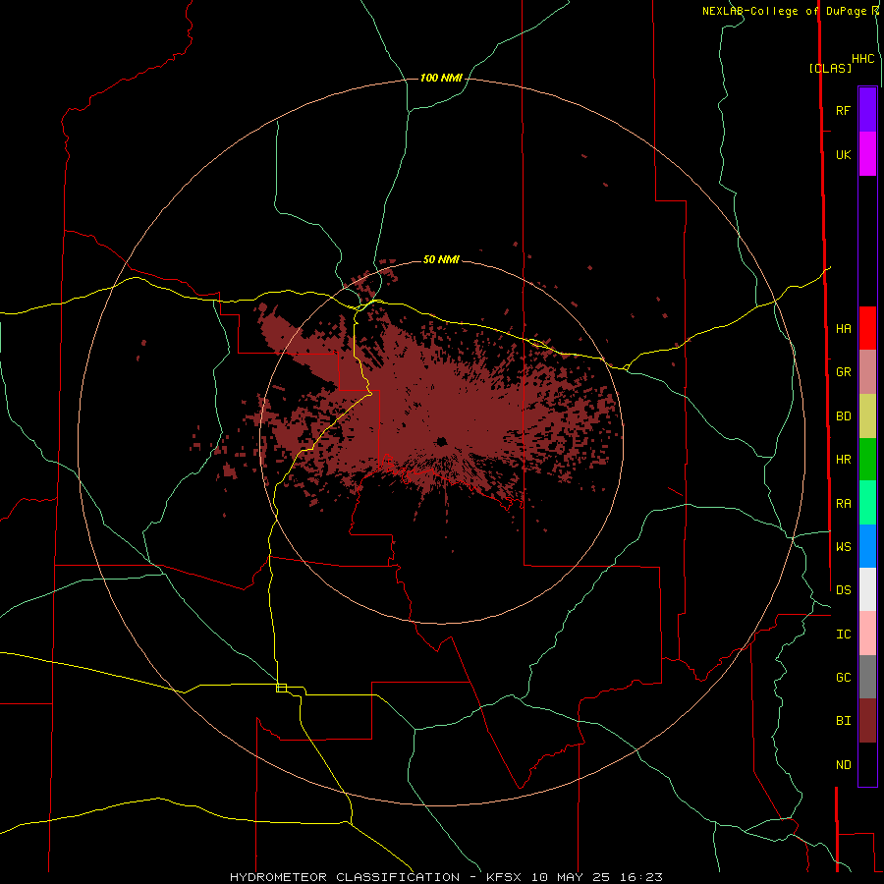Click the 50 NMI range ring label
This screenshot has height=884, width=884.
[441, 259]
